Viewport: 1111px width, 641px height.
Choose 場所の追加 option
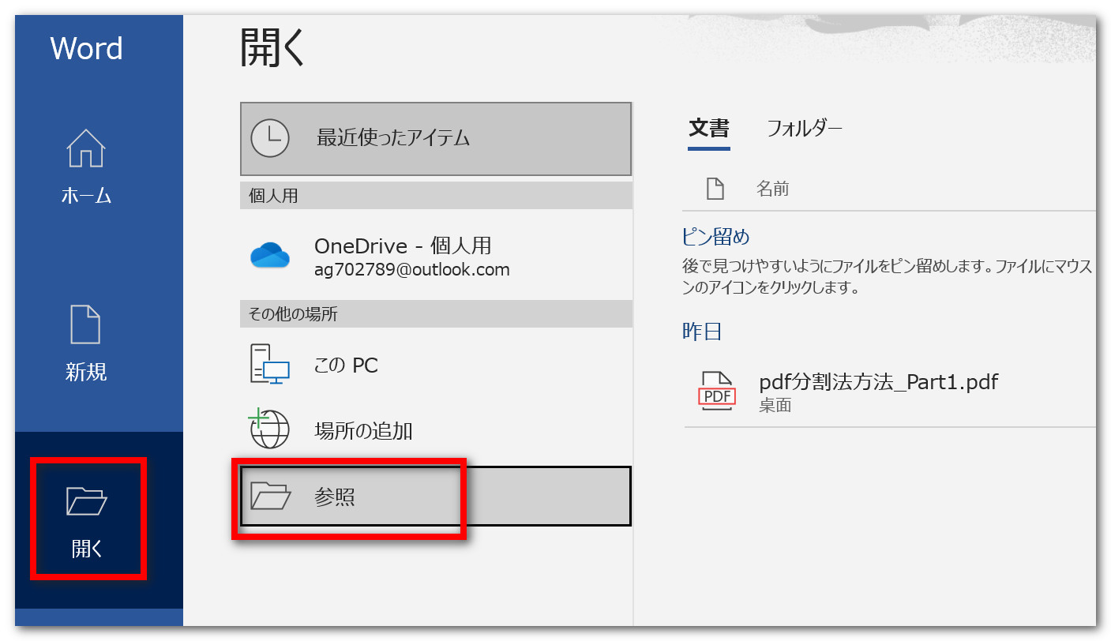click(436, 430)
